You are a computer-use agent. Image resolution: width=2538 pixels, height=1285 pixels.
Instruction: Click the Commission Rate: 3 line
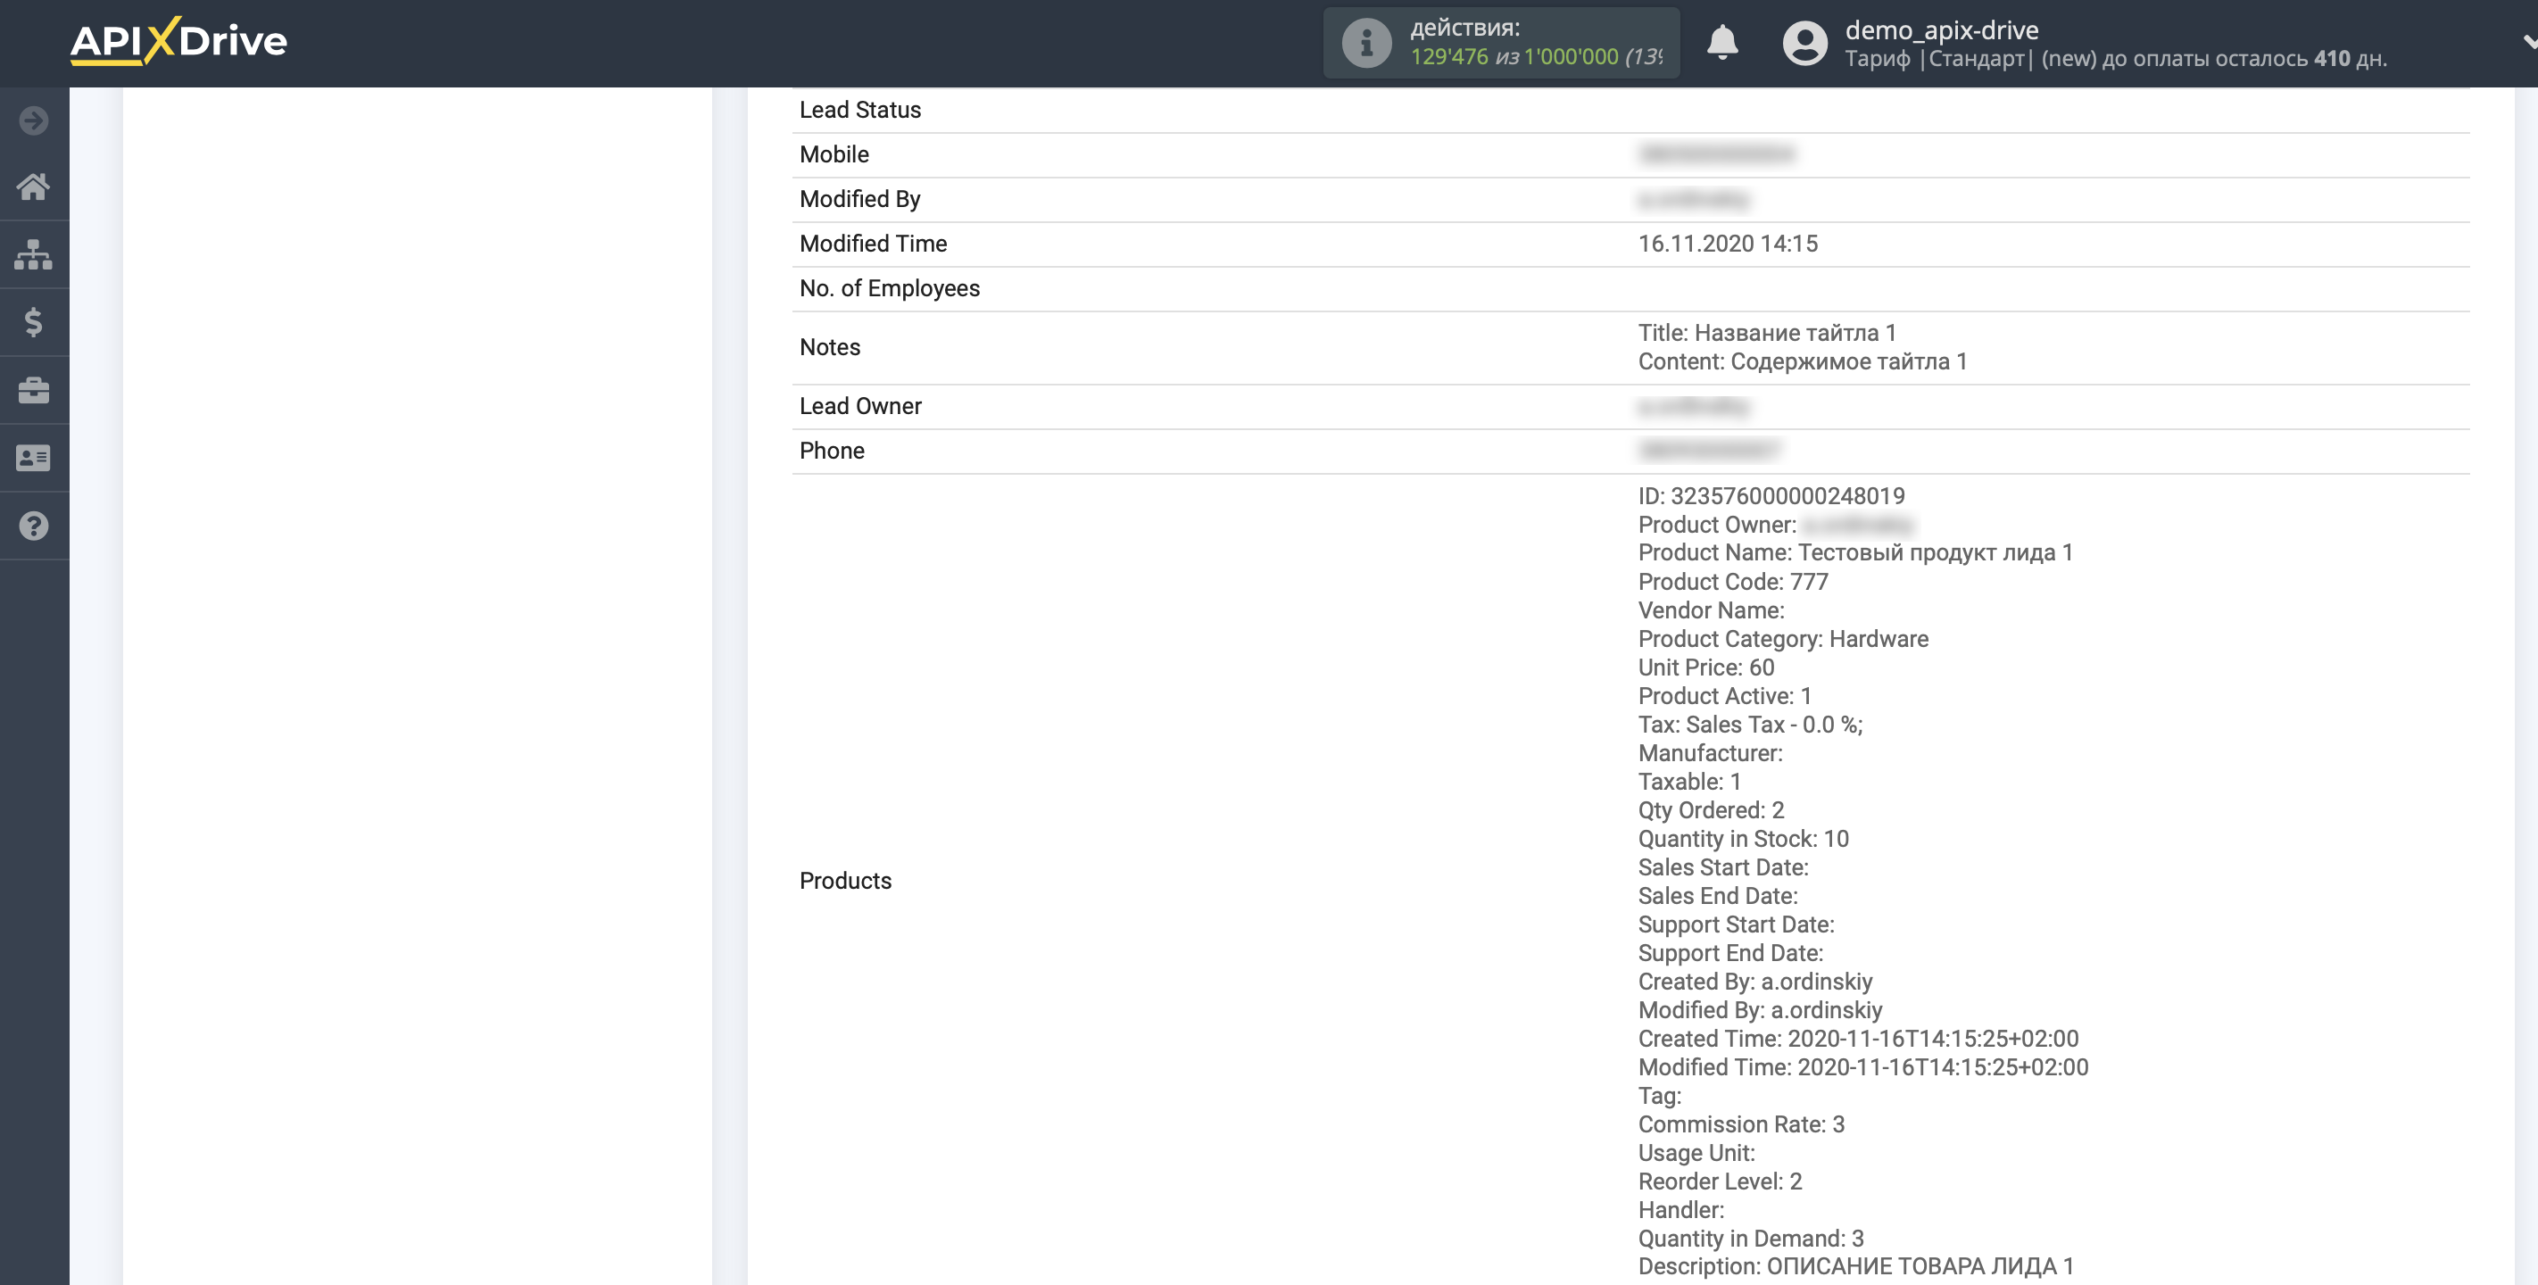[x=1741, y=1124]
